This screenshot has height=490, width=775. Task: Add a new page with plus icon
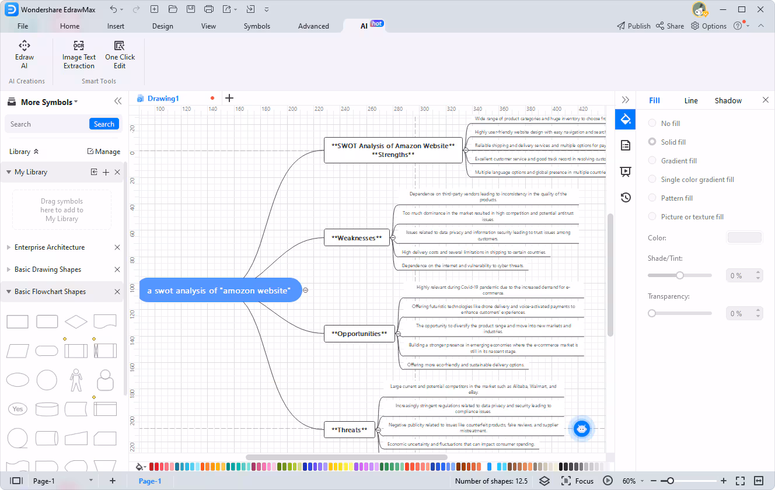point(113,481)
